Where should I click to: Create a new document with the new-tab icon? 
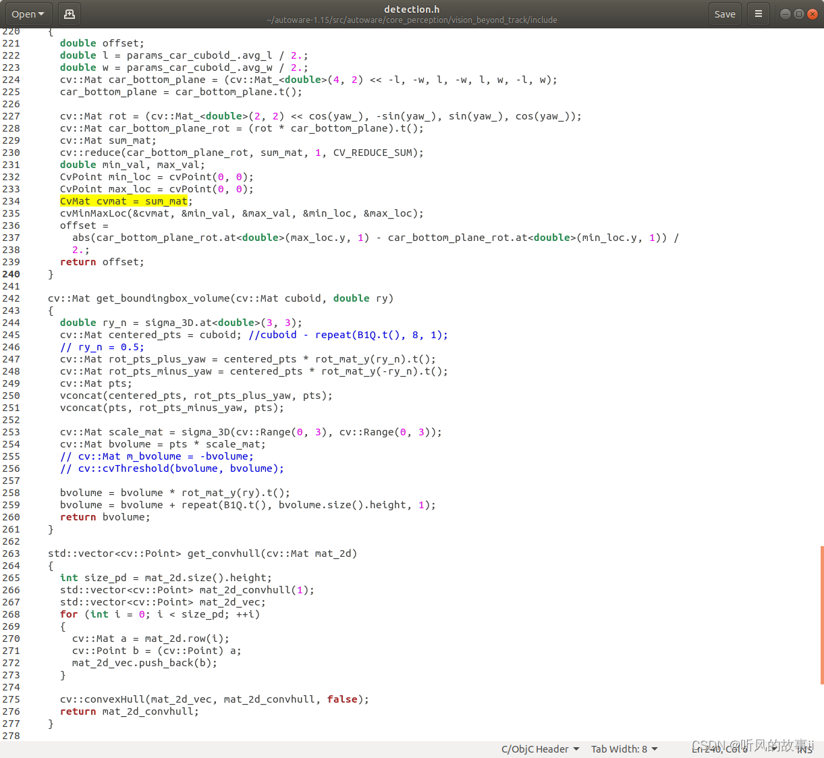click(69, 13)
